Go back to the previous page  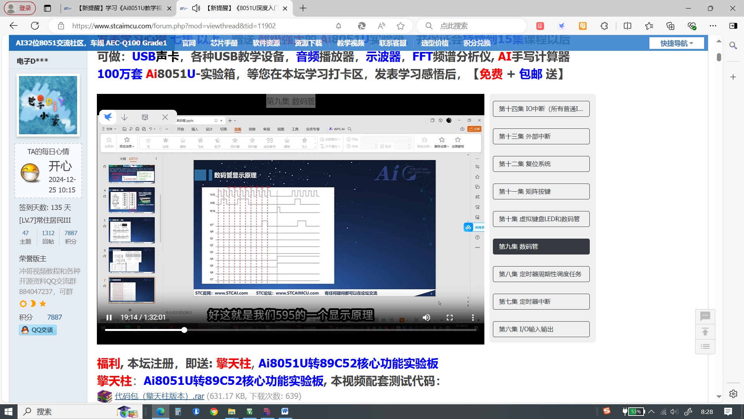[14, 26]
